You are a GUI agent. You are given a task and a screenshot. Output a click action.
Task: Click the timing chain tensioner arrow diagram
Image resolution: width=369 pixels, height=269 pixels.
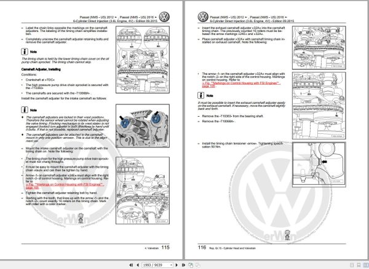pos(319,164)
